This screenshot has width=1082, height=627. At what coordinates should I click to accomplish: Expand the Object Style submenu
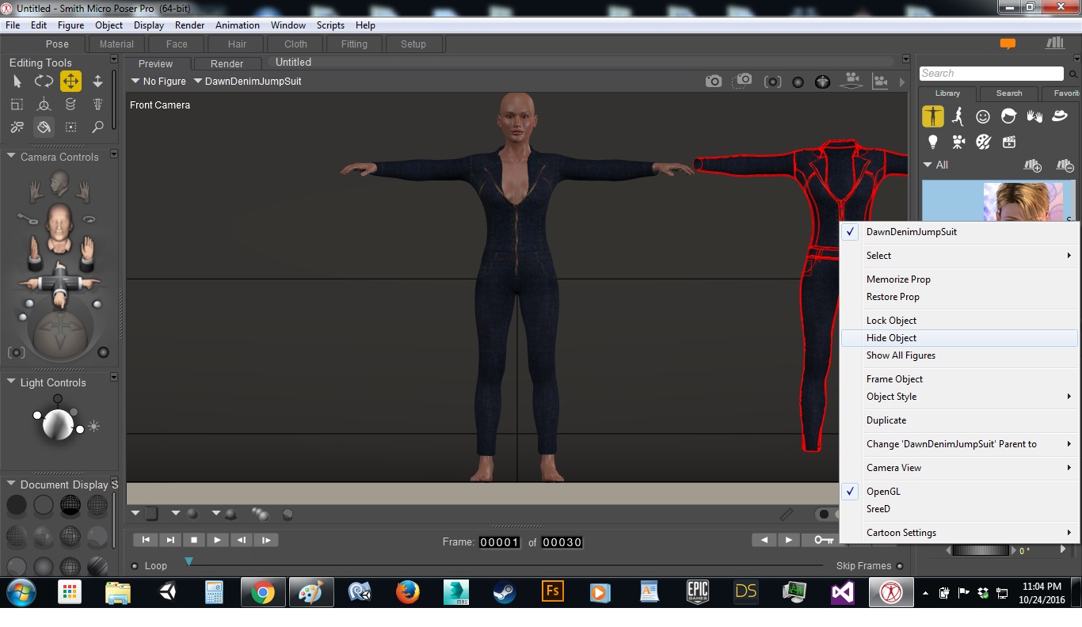coord(891,397)
